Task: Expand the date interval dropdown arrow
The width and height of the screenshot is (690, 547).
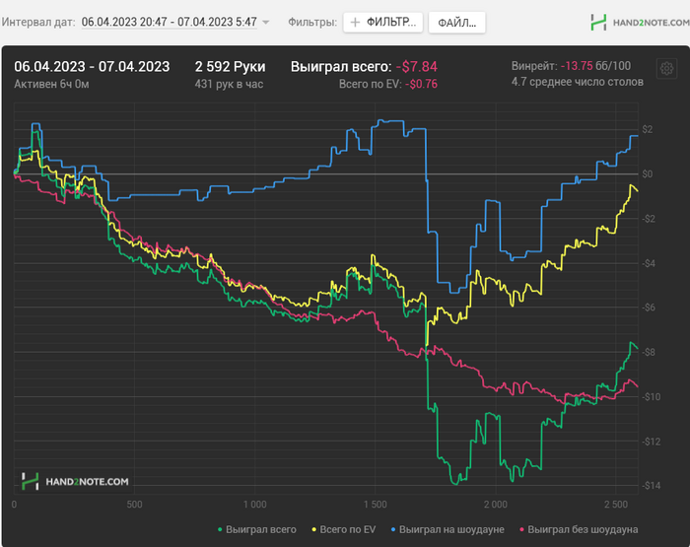Action: (x=266, y=22)
